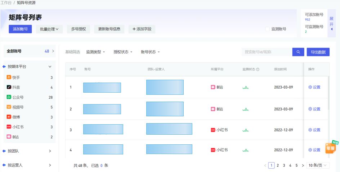Click row 2 monitoring status wave icon

click(246, 109)
